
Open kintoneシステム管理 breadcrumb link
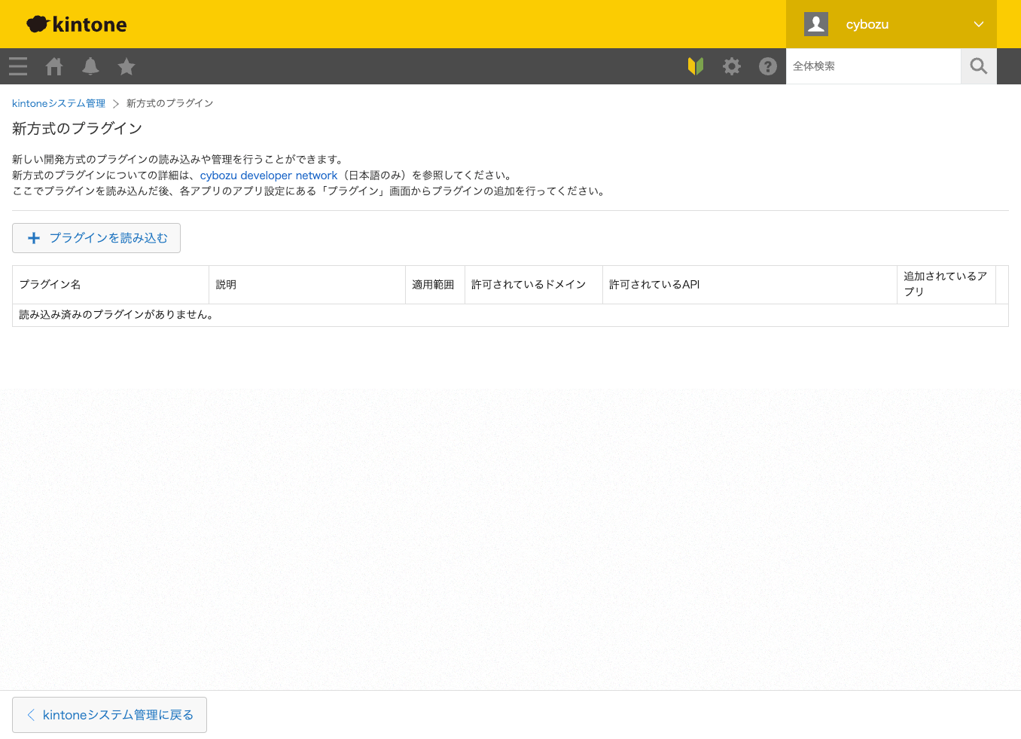pos(59,103)
